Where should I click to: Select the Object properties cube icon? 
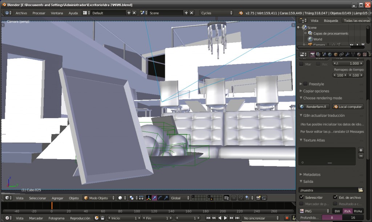pos(336,54)
